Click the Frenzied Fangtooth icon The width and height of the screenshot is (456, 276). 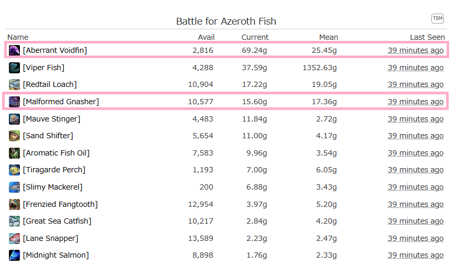(x=14, y=204)
